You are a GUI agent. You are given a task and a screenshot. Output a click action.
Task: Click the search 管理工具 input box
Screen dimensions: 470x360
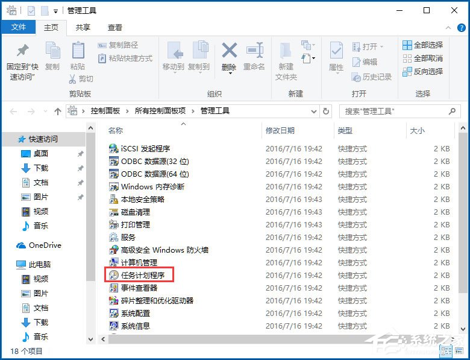click(x=392, y=112)
